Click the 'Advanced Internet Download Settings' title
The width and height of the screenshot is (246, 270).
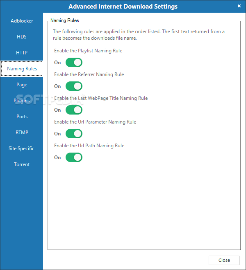point(123,7)
